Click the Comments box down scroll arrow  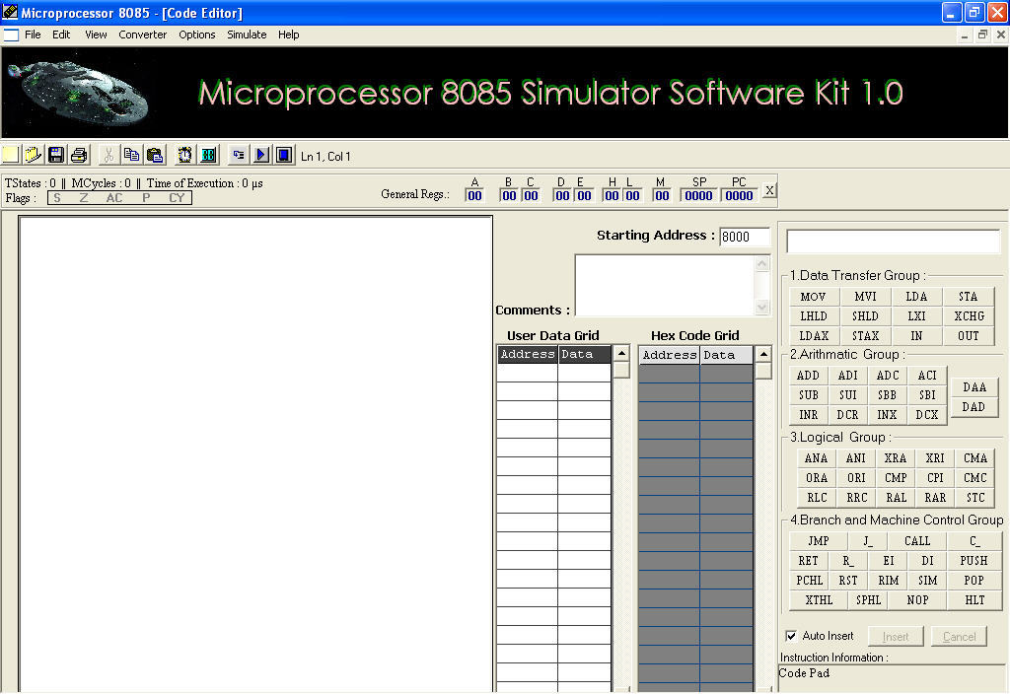tap(762, 308)
